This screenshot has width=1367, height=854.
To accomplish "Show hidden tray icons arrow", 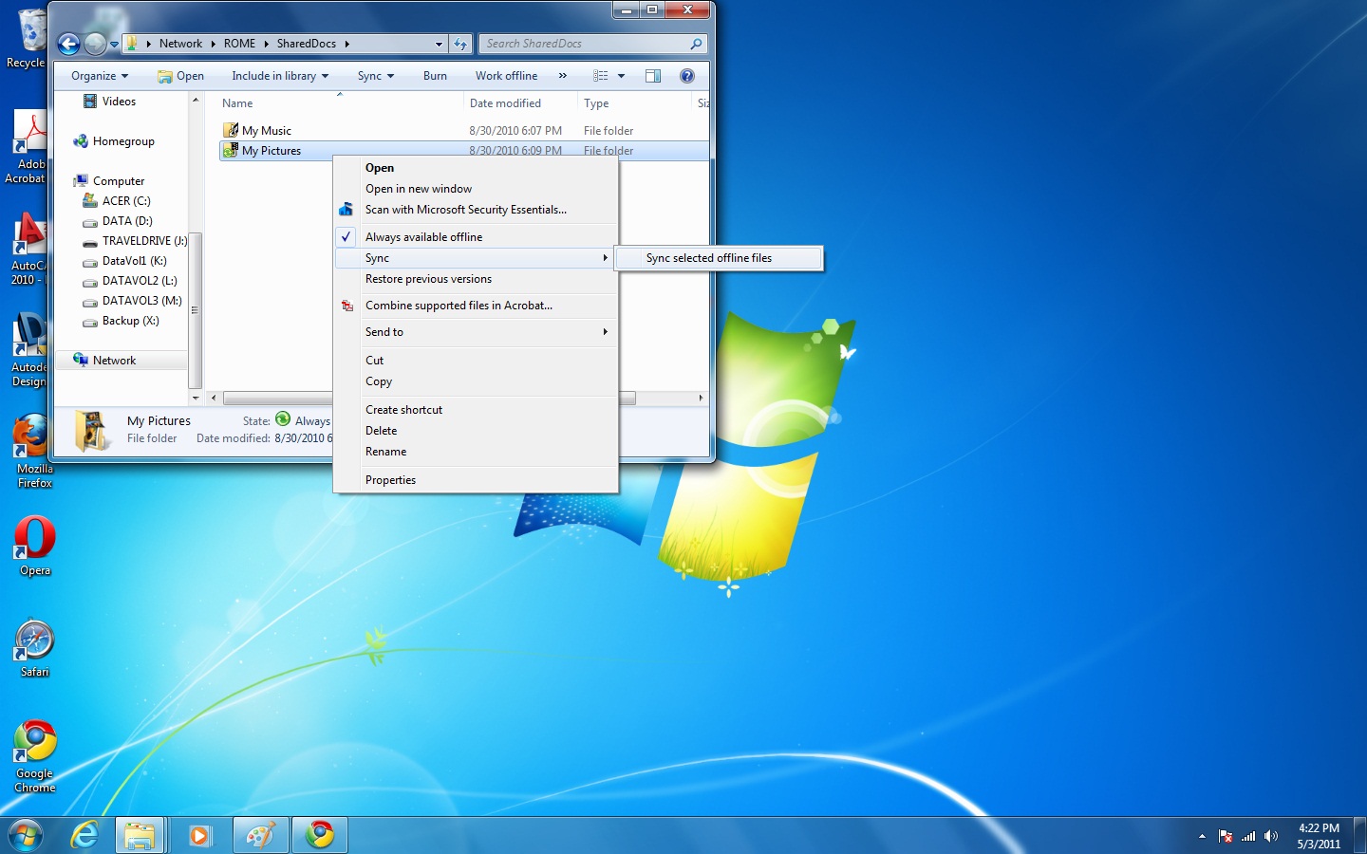I will [x=1202, y=836].
